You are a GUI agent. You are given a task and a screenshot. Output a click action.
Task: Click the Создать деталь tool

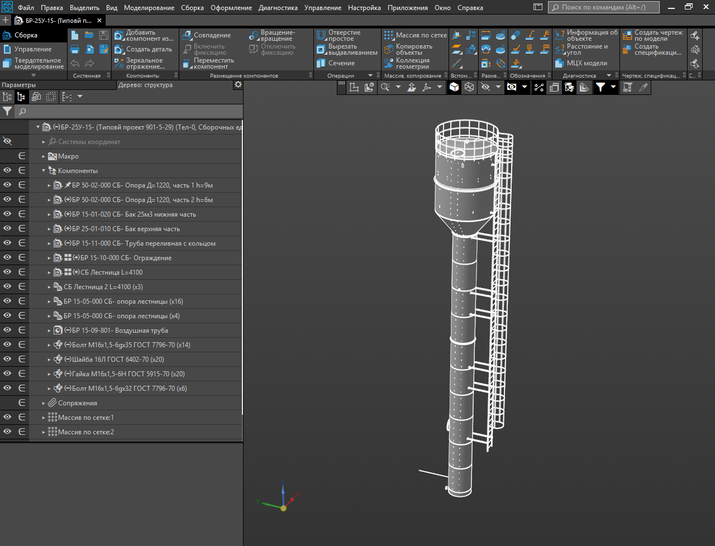[x=144, y=49]
